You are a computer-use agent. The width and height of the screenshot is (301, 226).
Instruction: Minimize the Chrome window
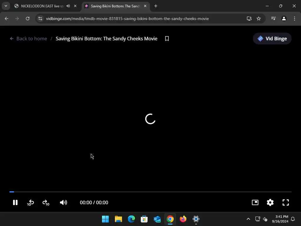pos(267,6)
